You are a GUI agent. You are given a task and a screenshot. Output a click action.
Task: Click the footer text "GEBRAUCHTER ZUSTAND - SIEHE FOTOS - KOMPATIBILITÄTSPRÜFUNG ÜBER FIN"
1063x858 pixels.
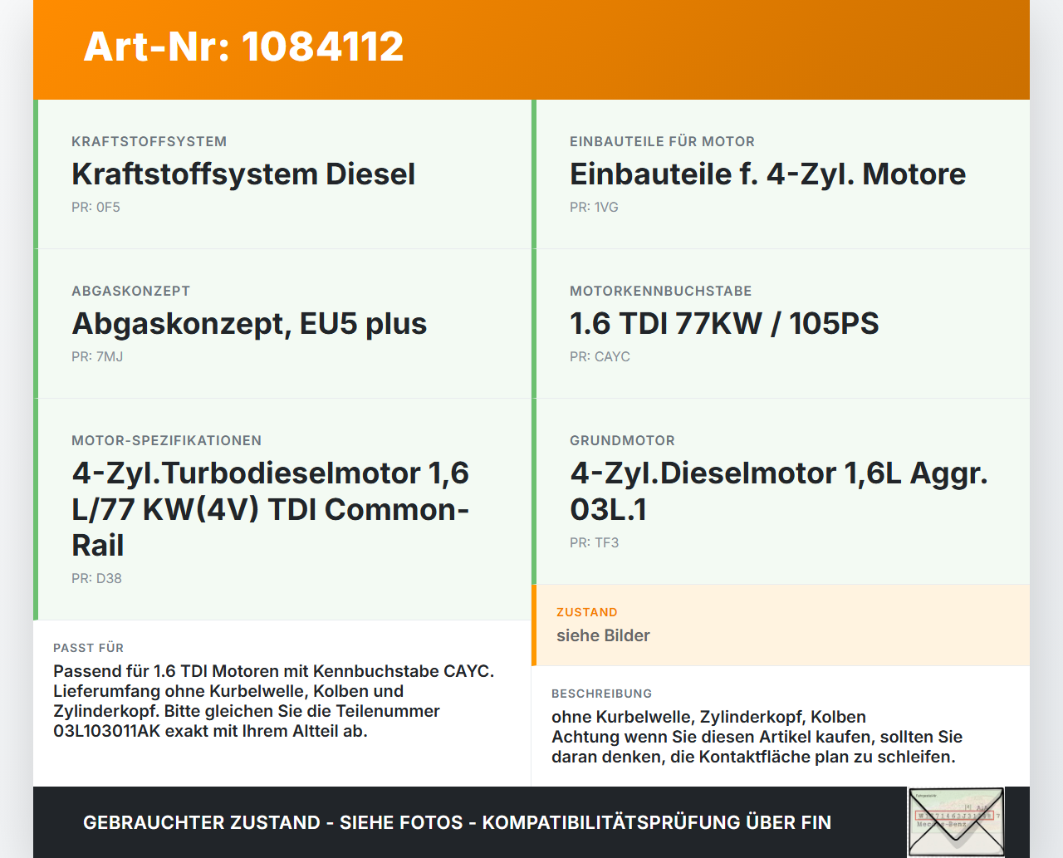[457, 822]
